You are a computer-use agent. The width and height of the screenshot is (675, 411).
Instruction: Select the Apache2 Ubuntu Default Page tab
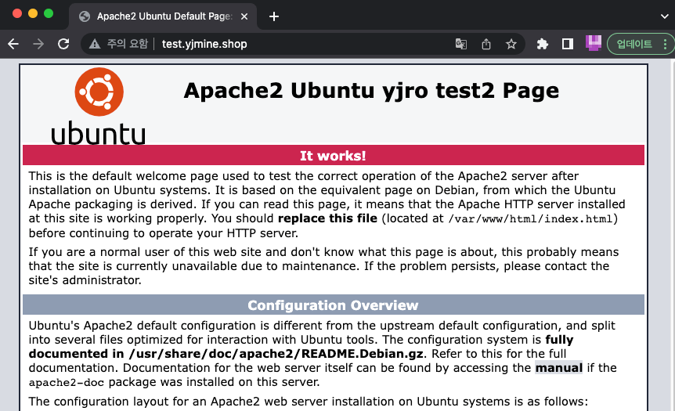(x=164, y=16)
